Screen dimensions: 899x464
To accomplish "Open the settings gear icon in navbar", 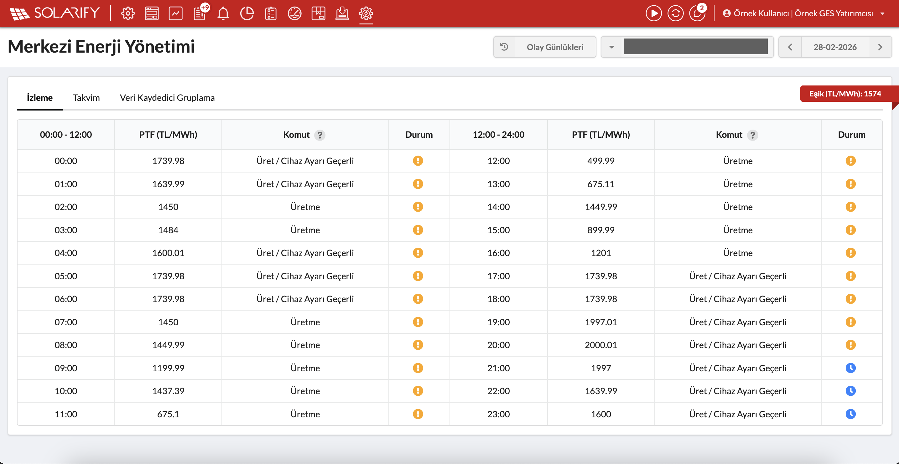I will click(x=128, y=13).
